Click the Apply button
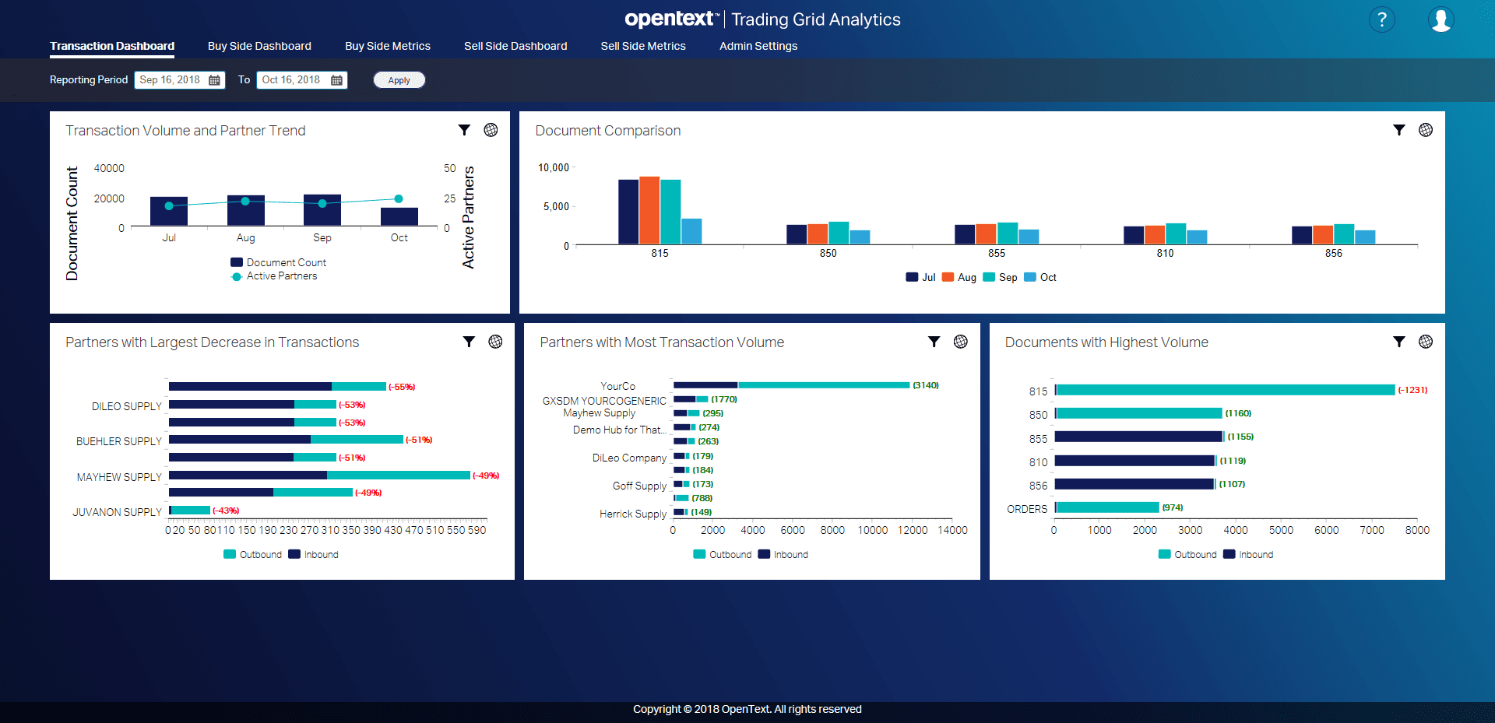Screen dimensions: 1495x723 tap(399, 79)
